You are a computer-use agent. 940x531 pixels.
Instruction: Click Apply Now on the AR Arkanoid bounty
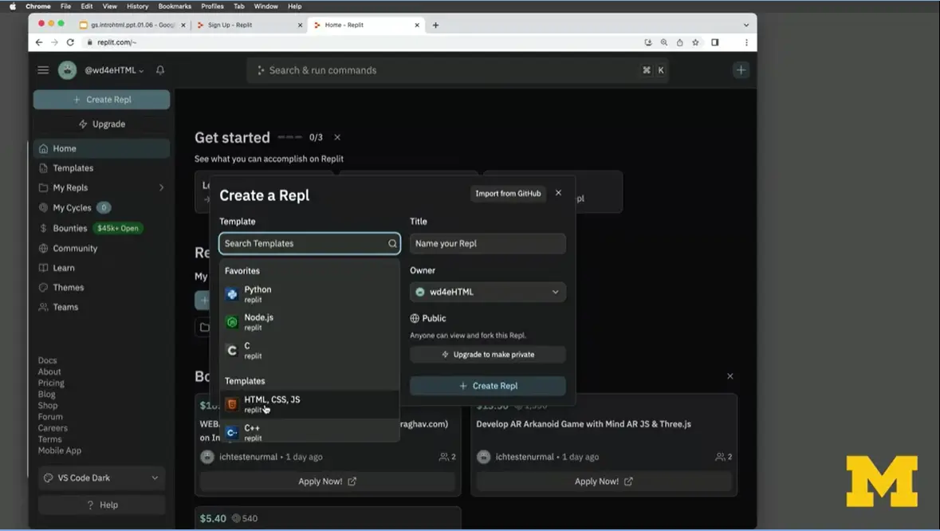coord(604,482)
